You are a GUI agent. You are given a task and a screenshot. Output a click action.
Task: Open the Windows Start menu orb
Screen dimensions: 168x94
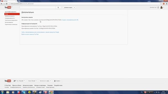point(2,92)
